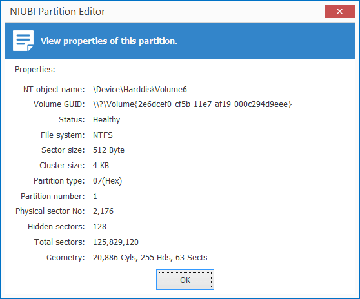
Task: Click the '125,829,120' total sectors value
Action: click(115, 242)
